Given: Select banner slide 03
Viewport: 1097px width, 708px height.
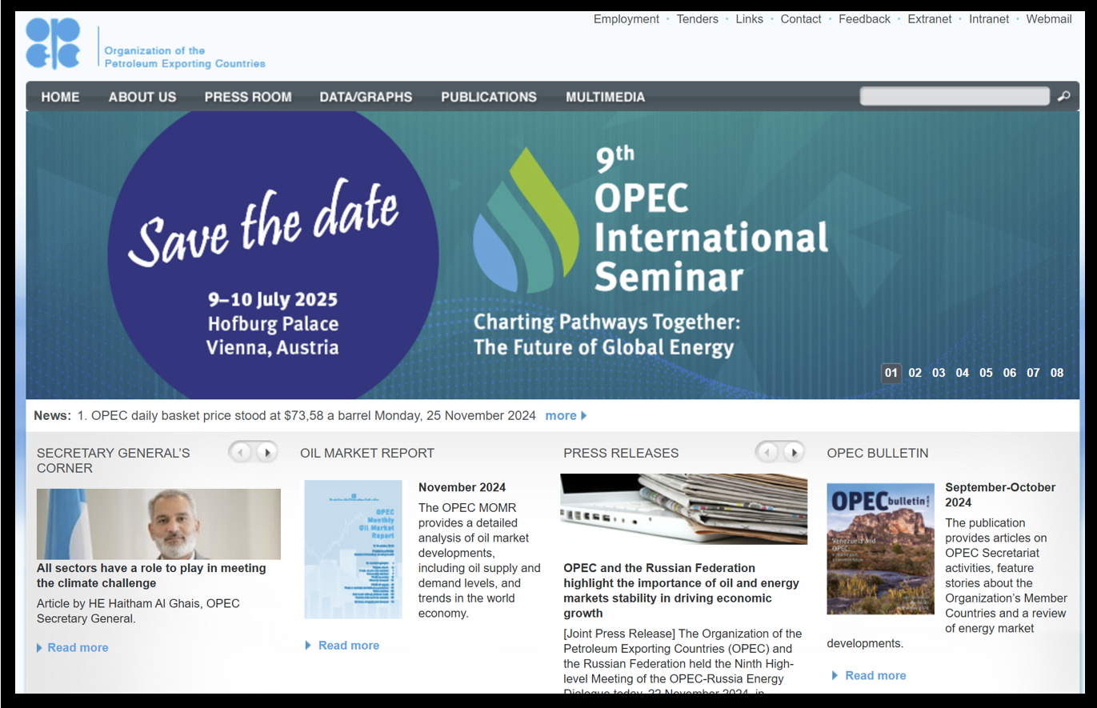Looking at the screenshot, I should coord(939,373).
